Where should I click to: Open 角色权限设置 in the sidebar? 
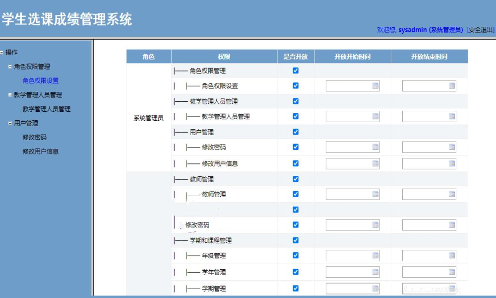[x=41, y=81]
